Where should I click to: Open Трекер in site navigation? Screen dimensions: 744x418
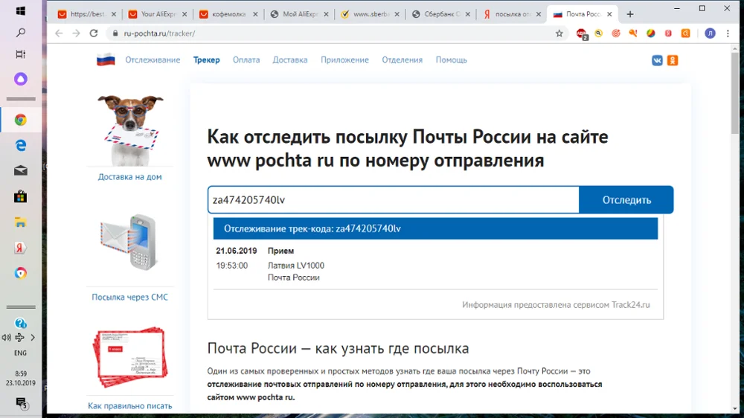tap(206, 60)
